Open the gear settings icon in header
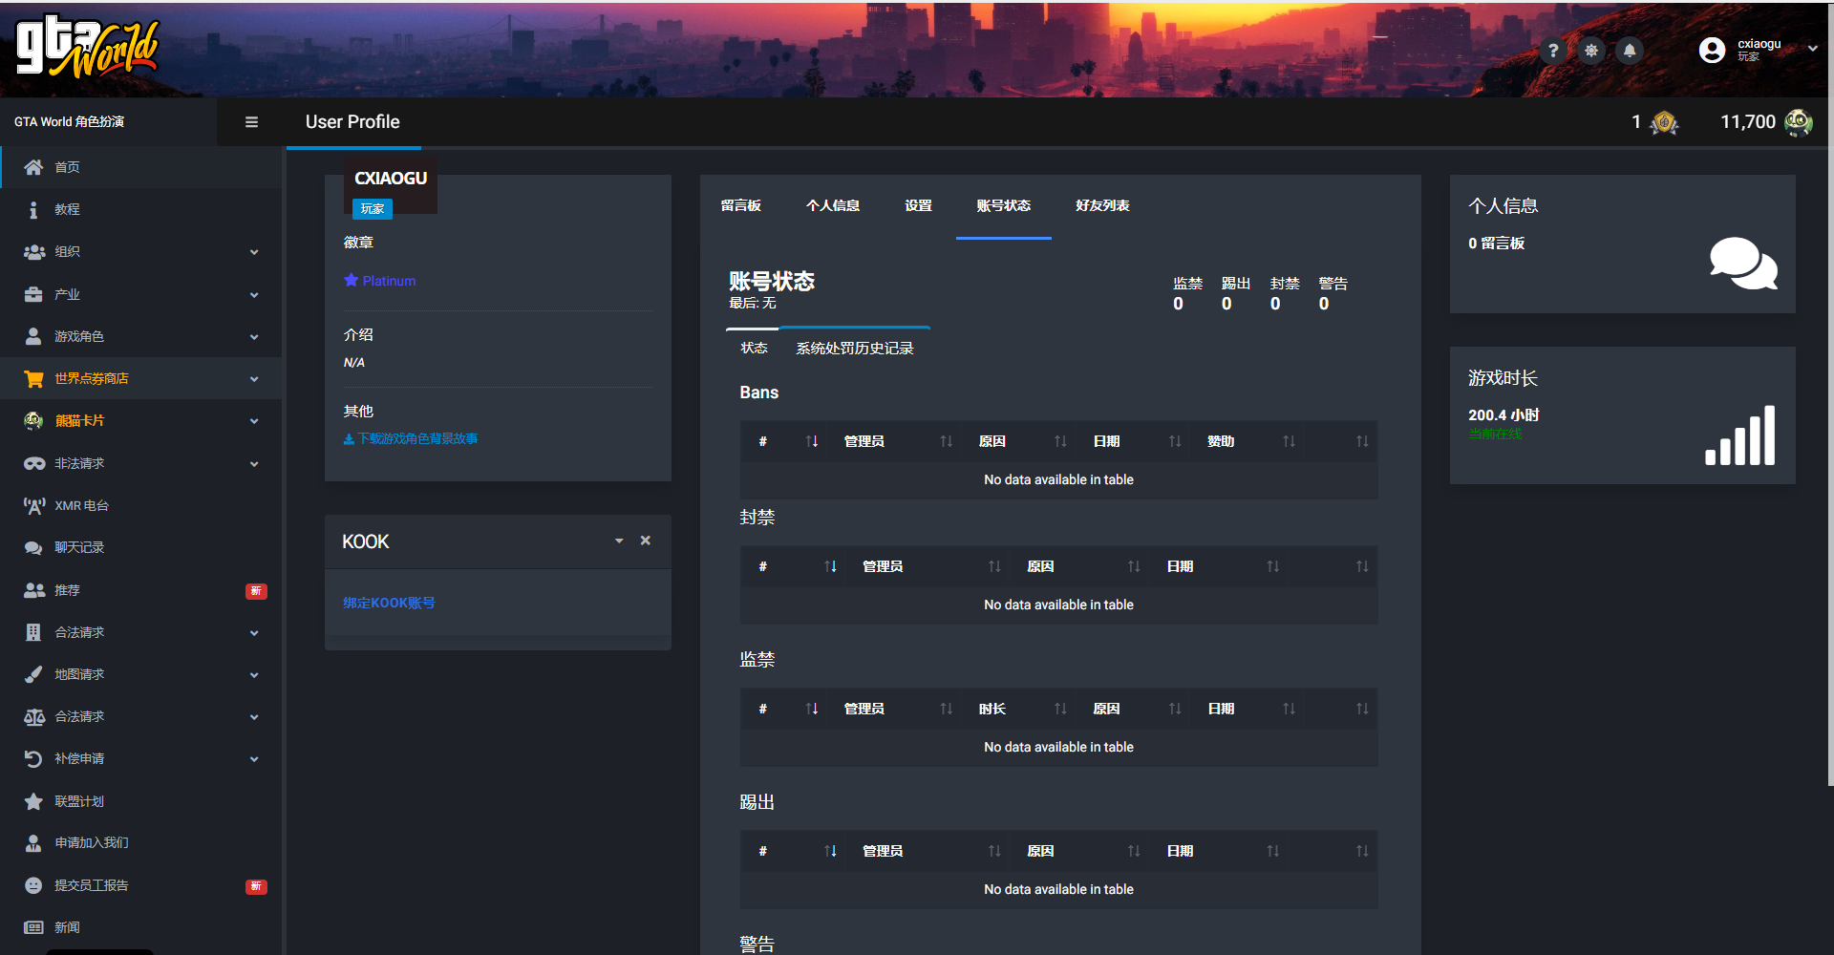Screen dimensions: 1834x955 (x=1591, y=51)
